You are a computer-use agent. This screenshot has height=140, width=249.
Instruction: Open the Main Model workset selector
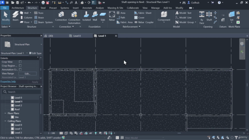(144, 138)
